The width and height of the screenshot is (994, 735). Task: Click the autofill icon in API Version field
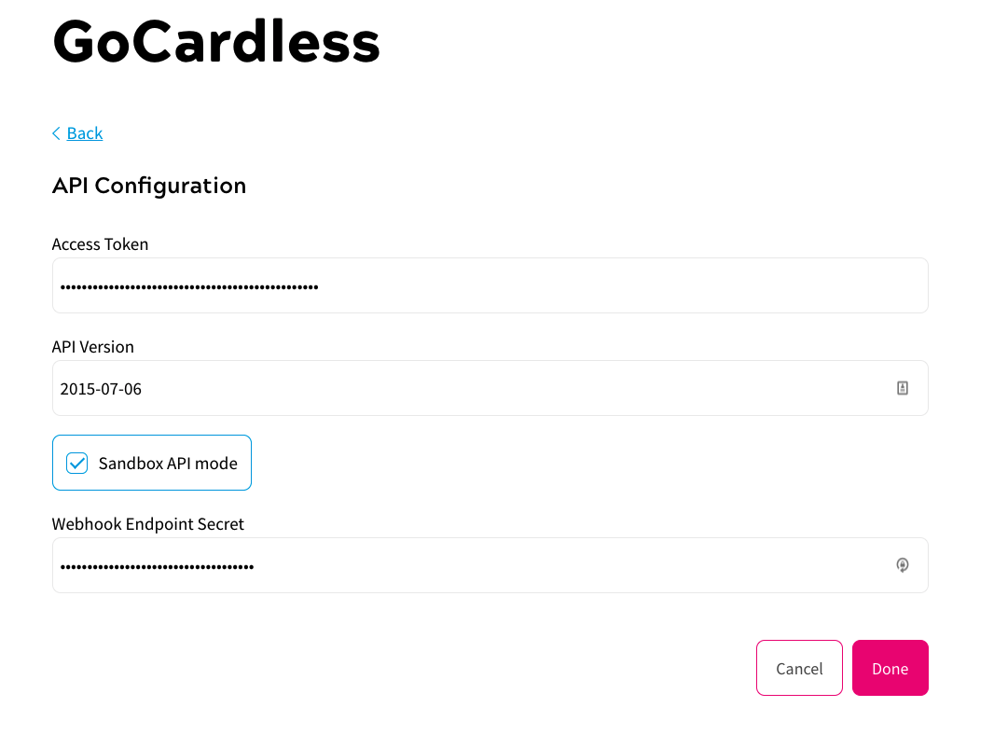click(902, 387)
